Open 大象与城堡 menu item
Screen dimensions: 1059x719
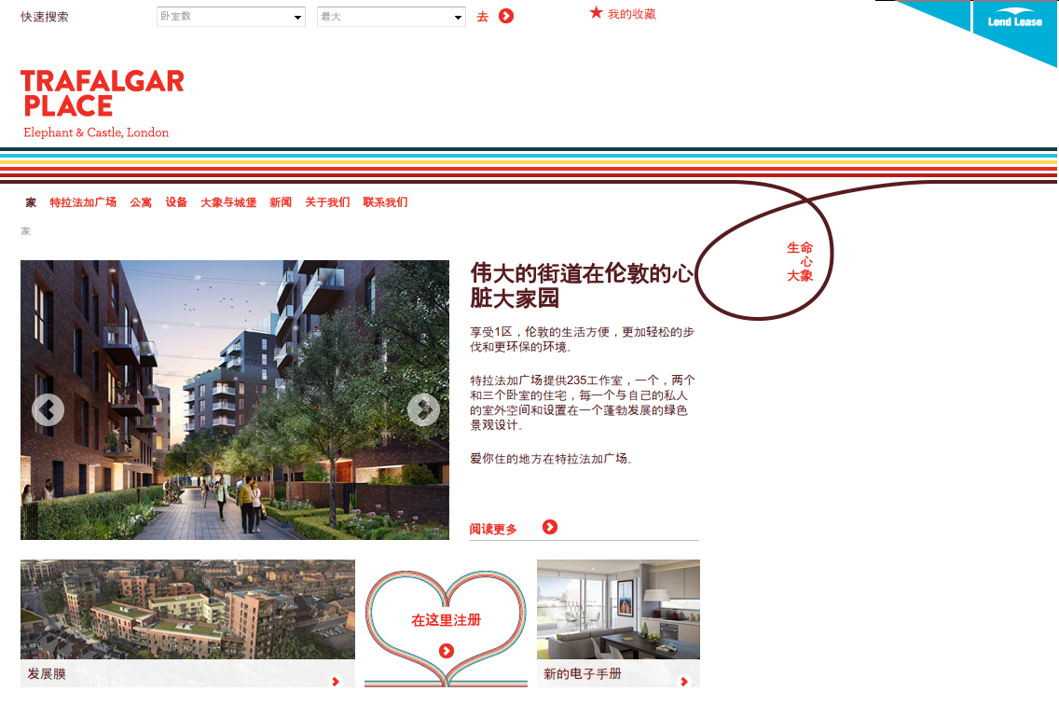pyautogui.click(x=228, y=202)
